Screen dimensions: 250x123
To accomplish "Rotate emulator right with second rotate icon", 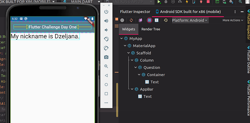I will [x=106, y=48].
